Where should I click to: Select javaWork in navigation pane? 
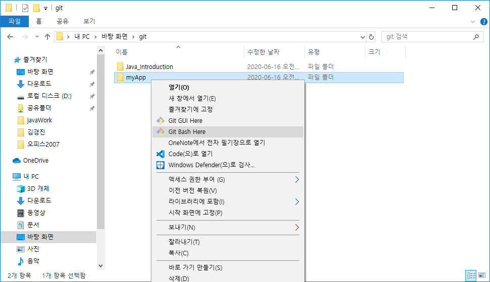click(x=39, y=120)
